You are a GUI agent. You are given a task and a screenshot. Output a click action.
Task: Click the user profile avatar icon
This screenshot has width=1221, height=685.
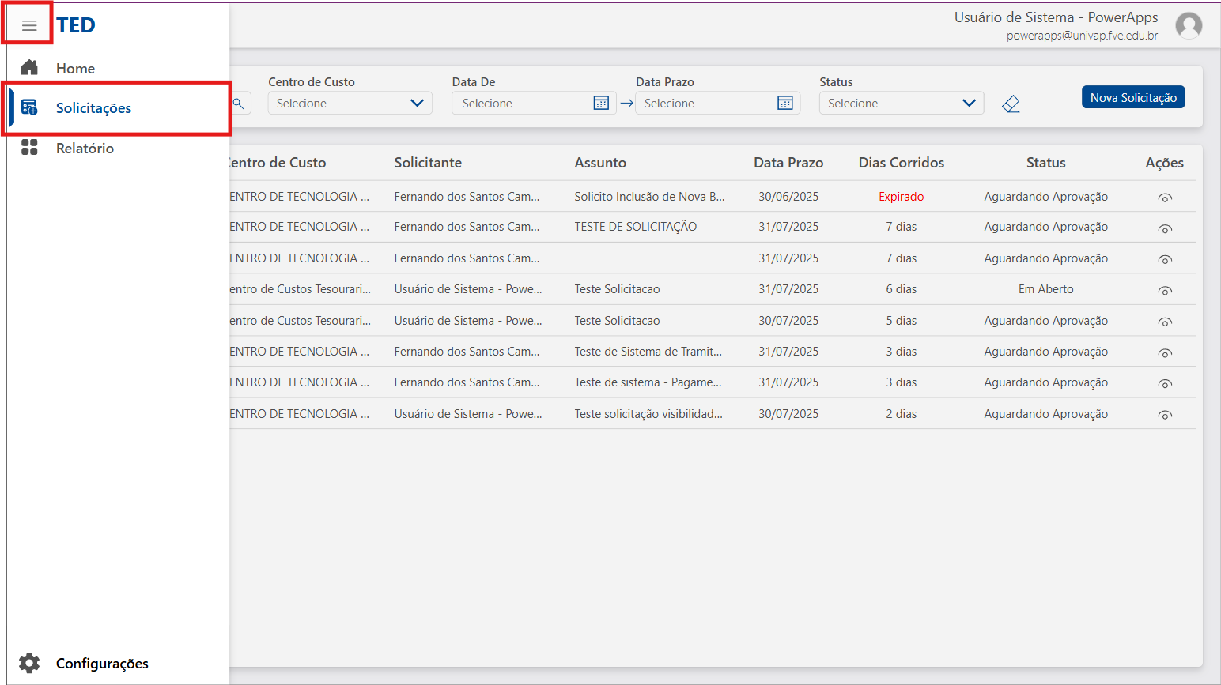[x=1189, y=25]
